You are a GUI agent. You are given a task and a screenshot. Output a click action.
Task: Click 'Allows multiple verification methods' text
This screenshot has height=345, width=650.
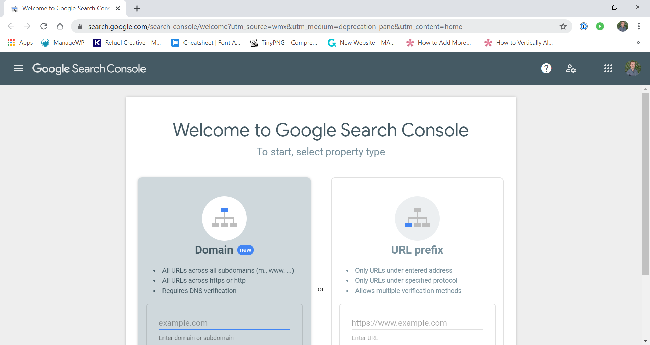pos(408,291)
